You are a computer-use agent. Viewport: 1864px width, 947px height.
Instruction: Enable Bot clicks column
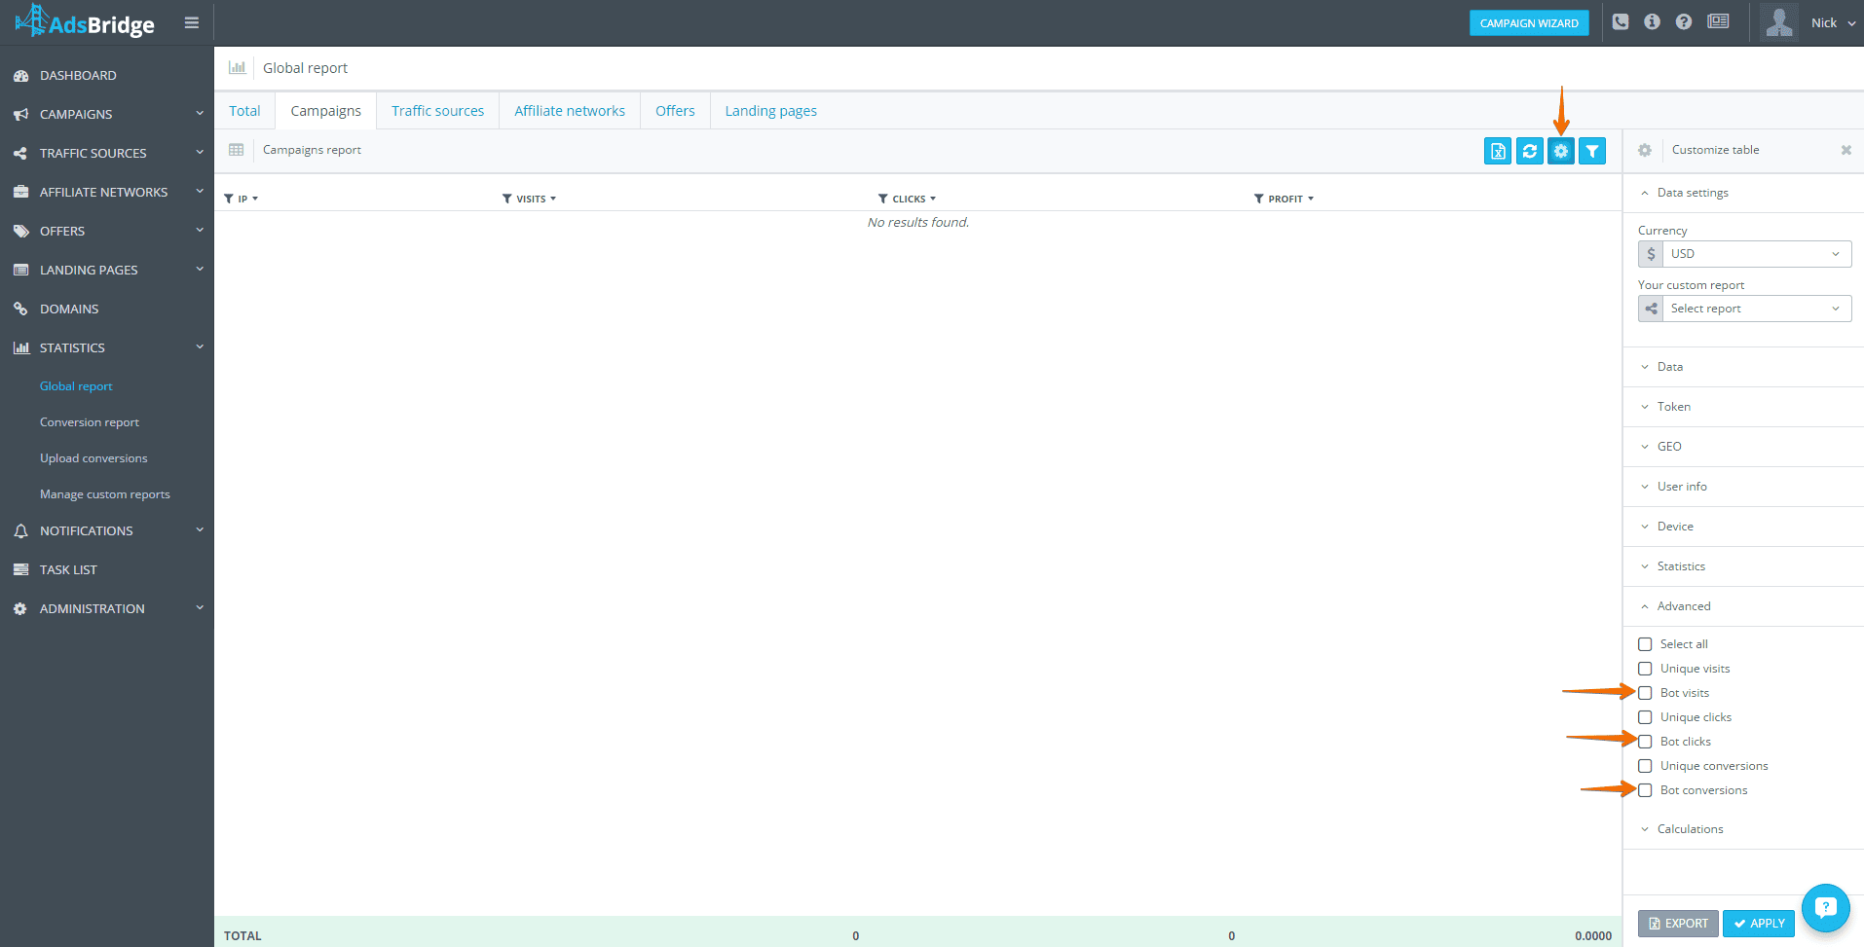click(x=1645, y=742)
